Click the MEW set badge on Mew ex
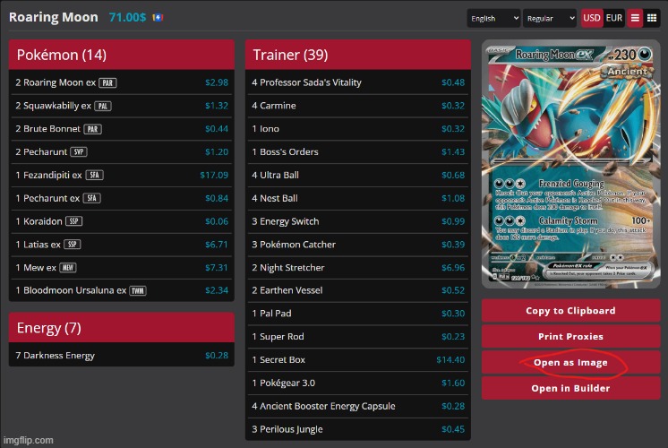This screenshot has height=448, width=668. pos(68,268)
